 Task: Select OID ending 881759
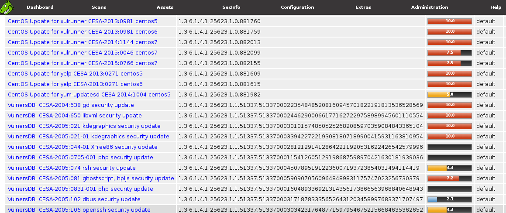coord(220,31)
